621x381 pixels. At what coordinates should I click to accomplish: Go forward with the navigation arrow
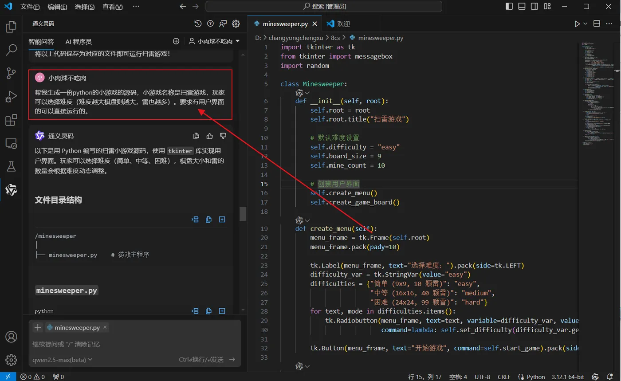tap(196, 6)
